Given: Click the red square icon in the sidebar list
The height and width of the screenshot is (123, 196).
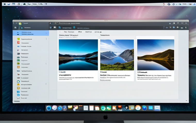Looking at the screenshot, I should click(18, 43).
